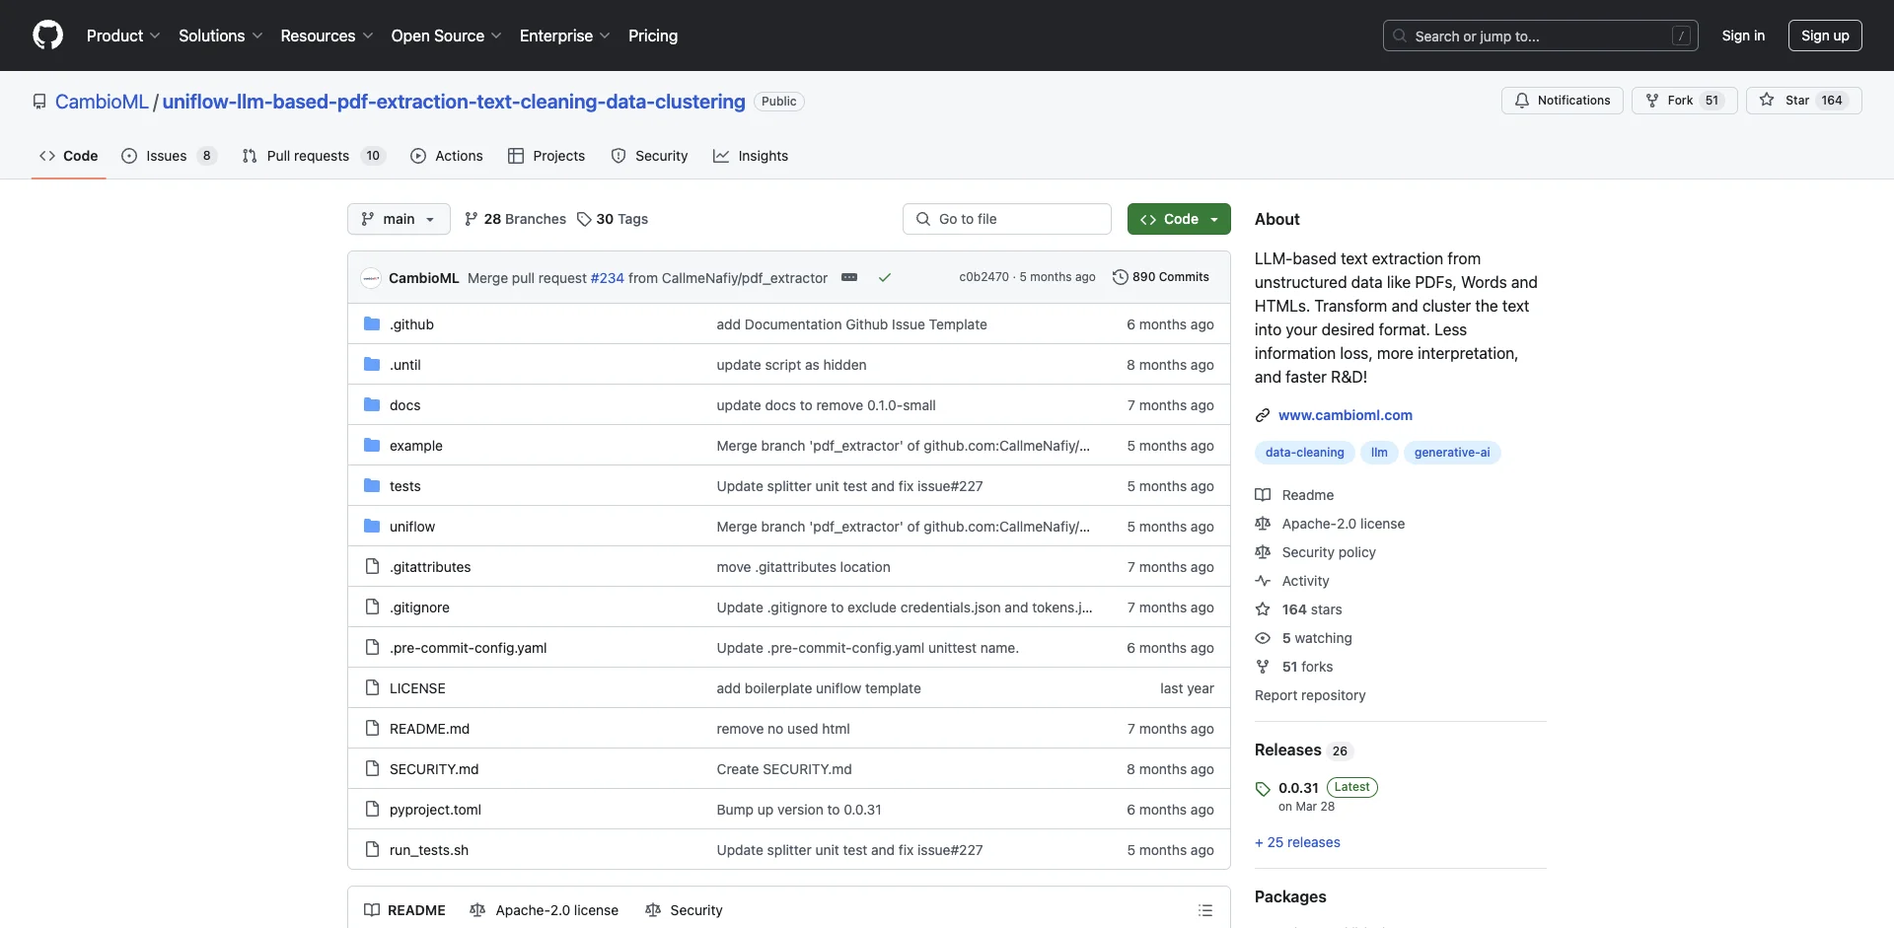The image size is (1894, 928).
Task: Click the Go to file search field
Action: (1007, 219)
